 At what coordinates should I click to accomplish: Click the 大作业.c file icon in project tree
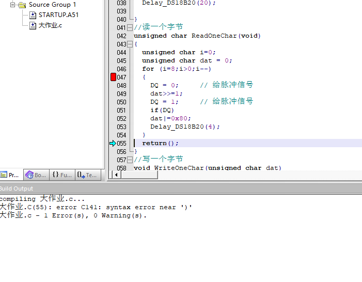coord(33,25)
